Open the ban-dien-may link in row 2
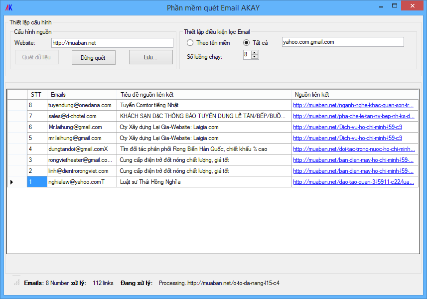The image size is (427, 299). pyautogui.click(x=353, y=171)
